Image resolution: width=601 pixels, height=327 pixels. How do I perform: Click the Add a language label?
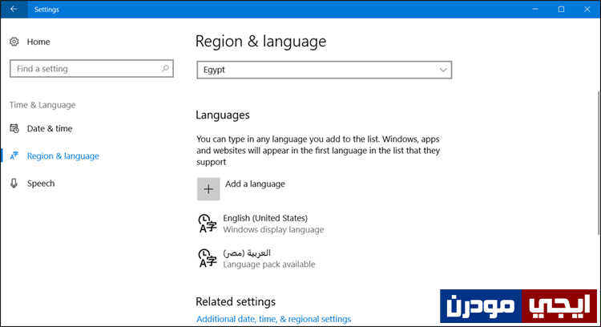click(256, 184)
